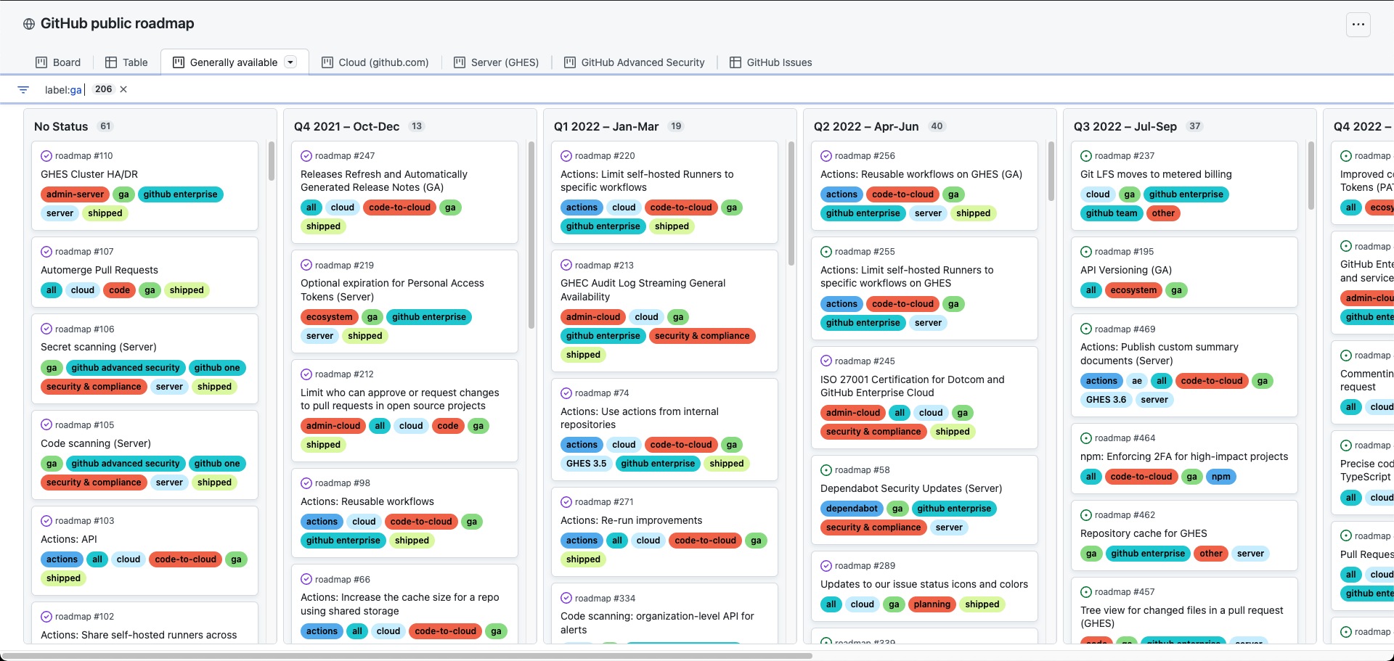This screenshot has width=1394, height=661.
Task: Click the ga label on roadmap #256 card
Action: (x=953, y=194)
